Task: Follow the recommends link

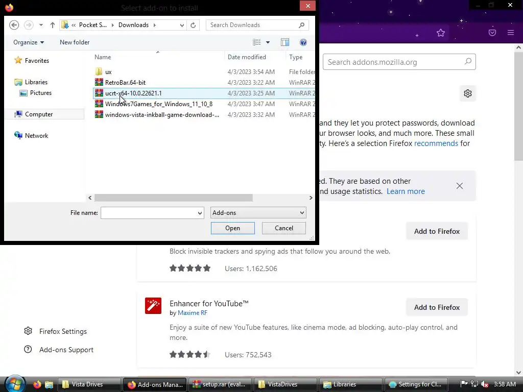Action: tap(436, 143)
